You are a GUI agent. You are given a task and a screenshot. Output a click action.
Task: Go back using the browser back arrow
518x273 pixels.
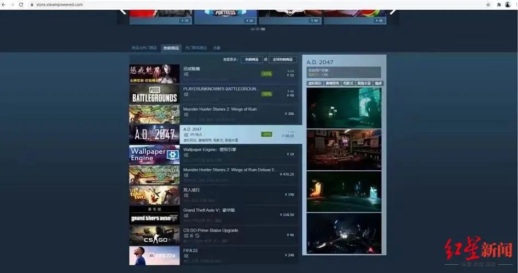pyautogui.click(x=4, y=4)
